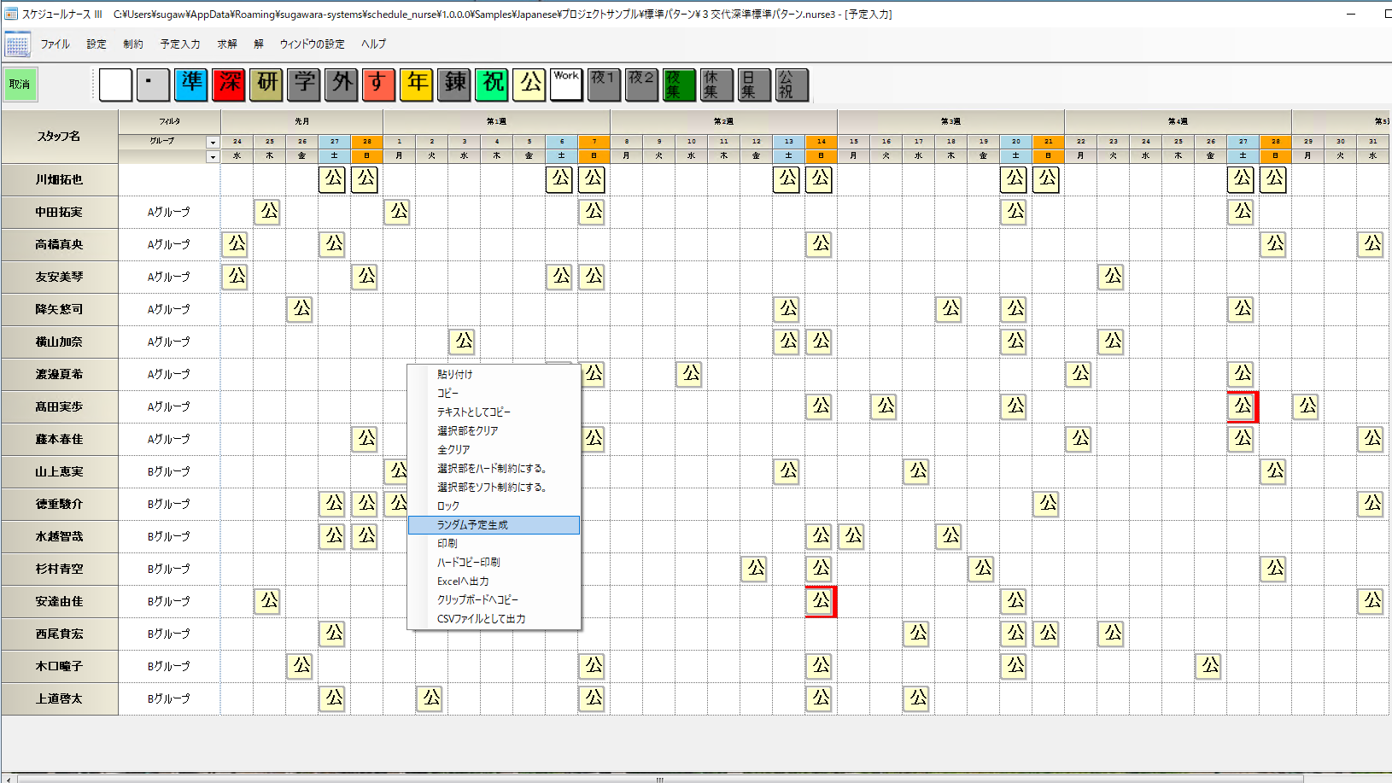
Task: Select the orange-red す shift icon
Action: click(x=378, y=85)
